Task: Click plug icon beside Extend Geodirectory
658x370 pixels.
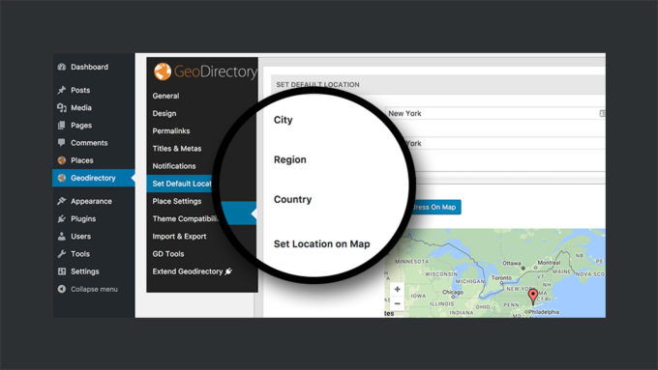Action: 228,271
